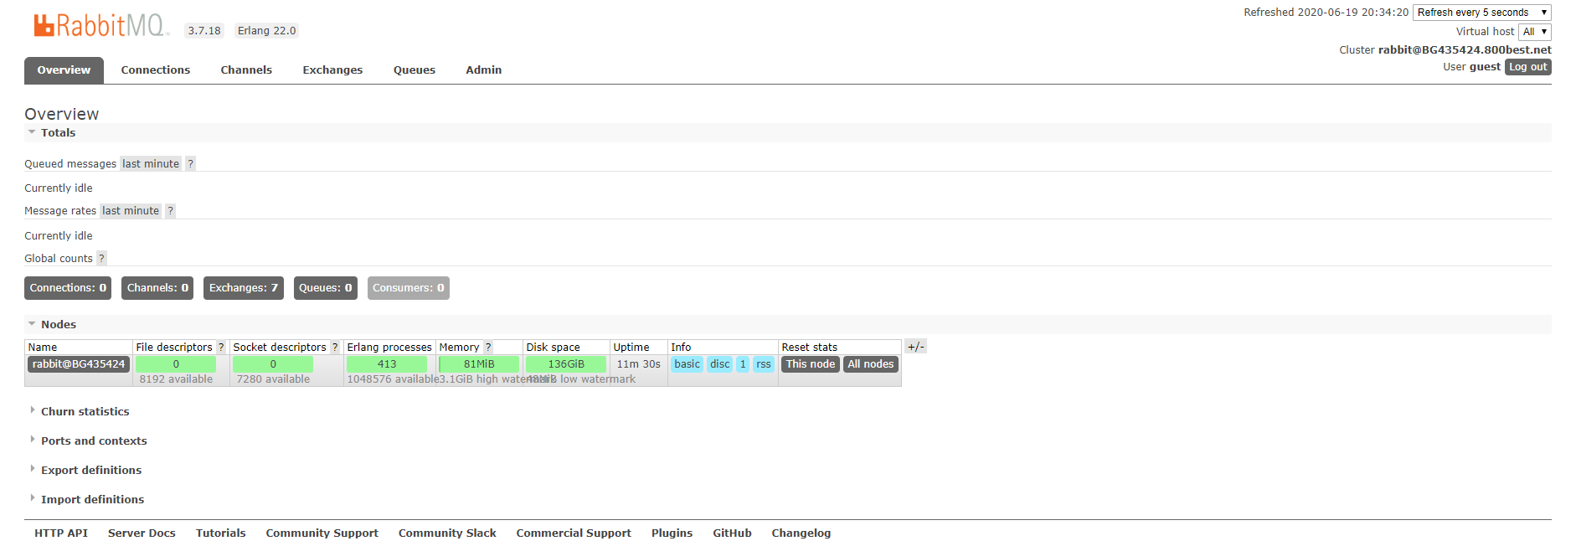This screenshot has height=541, width=1576.
Task: Click the rss info tag
Action: click(764, 364)
